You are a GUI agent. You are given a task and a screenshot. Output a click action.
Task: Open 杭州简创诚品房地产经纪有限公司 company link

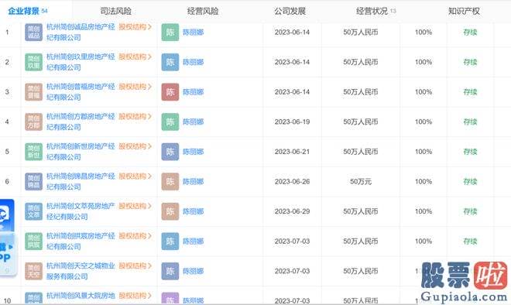[x=81, y=33]
